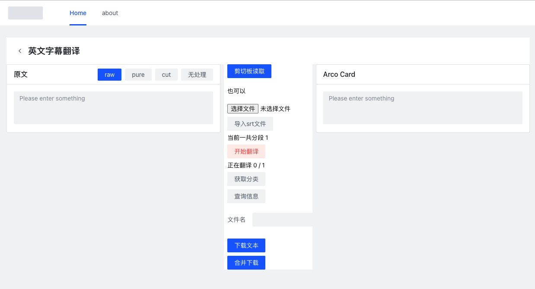Screen dimensions: 535x289
Task: Select the cut processing mode
Action: tap(166, 75)
